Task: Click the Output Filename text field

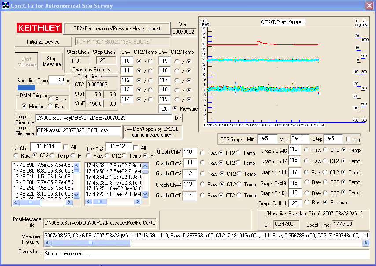Action: click(78, 130)
